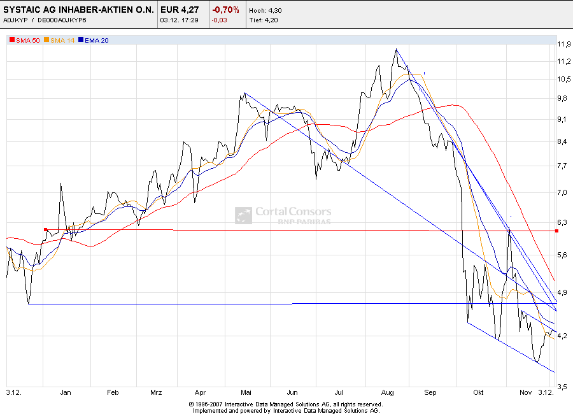Click the red SMA 50 legend swatch
This screenshot has height=414, width=573.
pyautogui.click(x=12, y=40)
